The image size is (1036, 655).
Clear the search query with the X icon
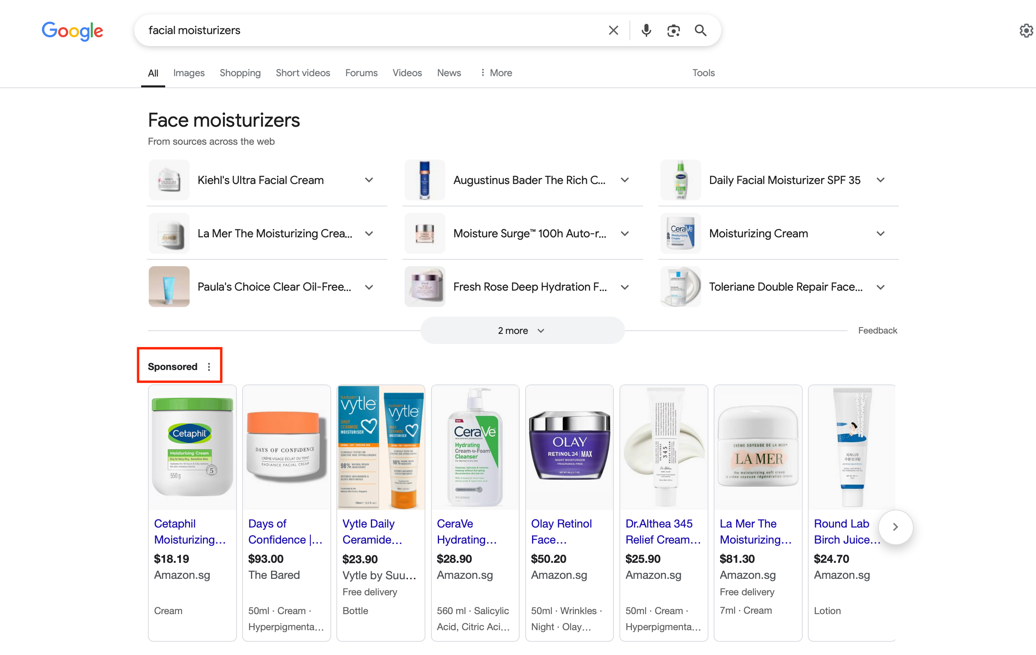coord(613,30)
